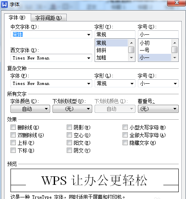Viewport: 186px width, 199px height.
Task: Enable the 隐藏文字(H) checkbox
Action: (x=125, y=143)
